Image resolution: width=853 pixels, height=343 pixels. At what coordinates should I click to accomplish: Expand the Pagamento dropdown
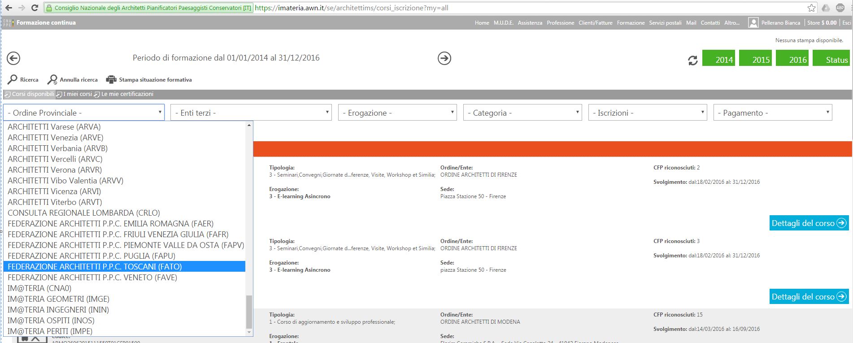[772, 113]
